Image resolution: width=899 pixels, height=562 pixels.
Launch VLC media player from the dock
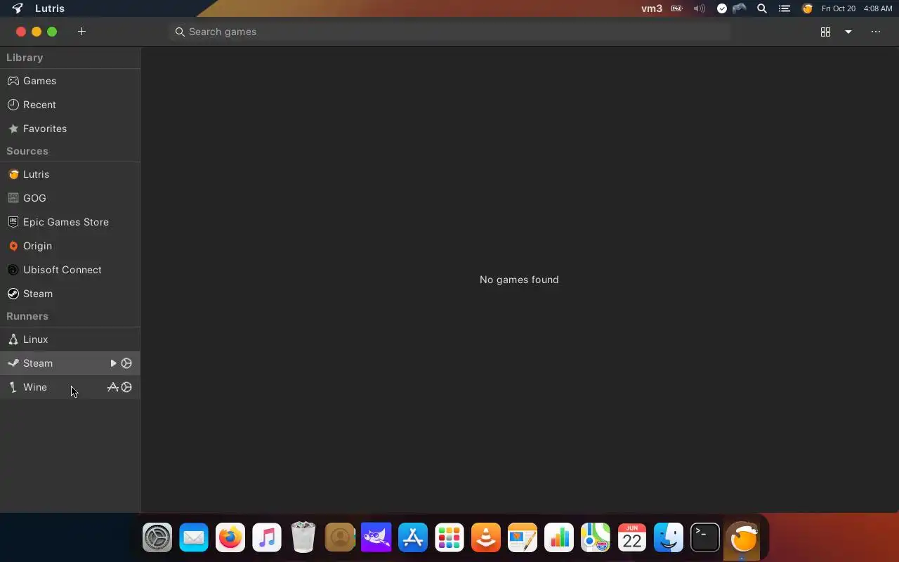point(486,539)
